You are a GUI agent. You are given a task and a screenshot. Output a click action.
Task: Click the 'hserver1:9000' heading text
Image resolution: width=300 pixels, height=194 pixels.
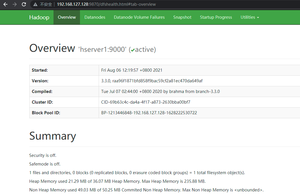click(x=102, y=50)
